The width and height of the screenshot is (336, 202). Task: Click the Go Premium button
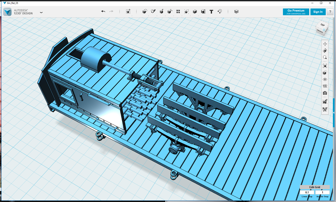(x=296, y=12)
